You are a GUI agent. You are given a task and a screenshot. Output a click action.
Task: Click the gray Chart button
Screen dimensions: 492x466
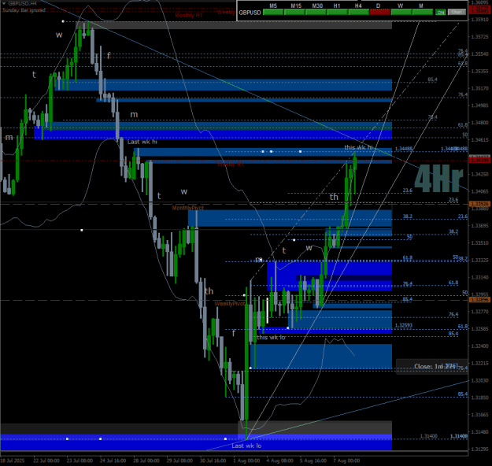click(x=457, y=13)
